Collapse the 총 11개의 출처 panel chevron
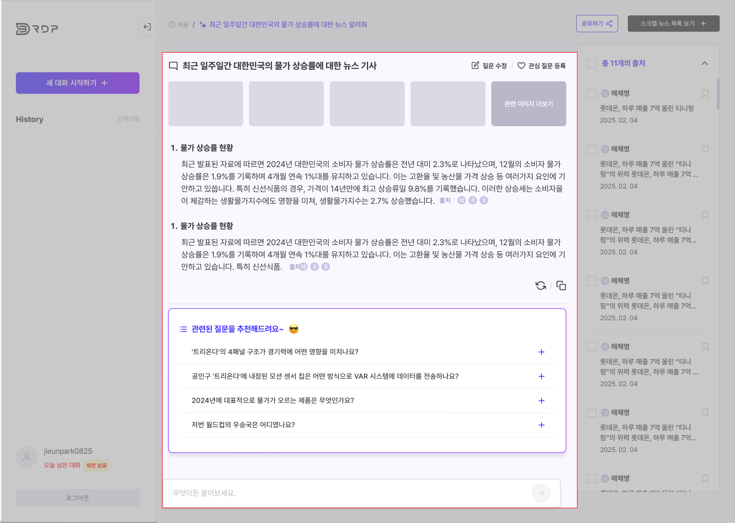 704,63
